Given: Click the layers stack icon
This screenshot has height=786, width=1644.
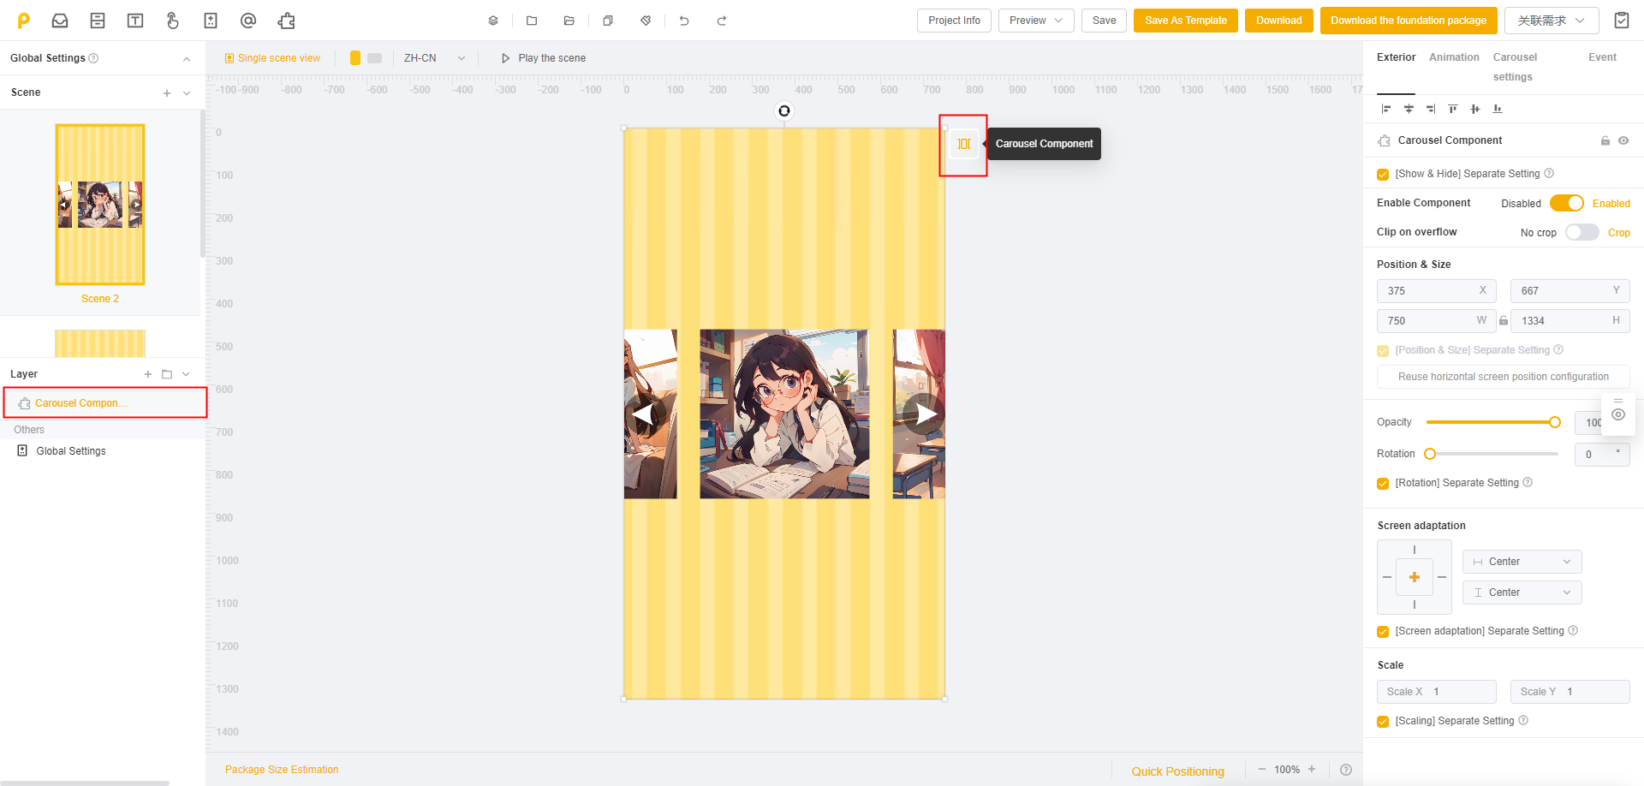Looking at the screenshot, I should coord(493,21).
